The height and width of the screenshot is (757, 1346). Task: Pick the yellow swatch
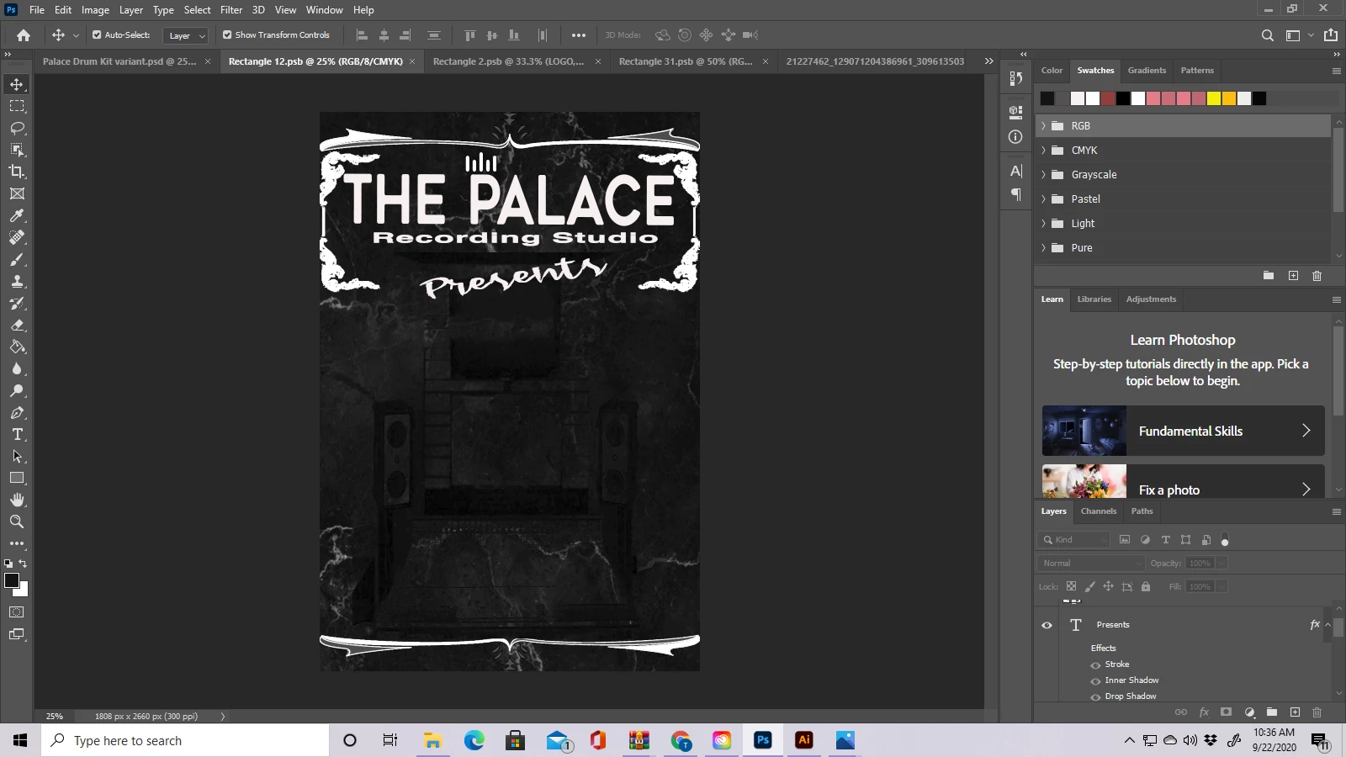[x=1214, y=98]
